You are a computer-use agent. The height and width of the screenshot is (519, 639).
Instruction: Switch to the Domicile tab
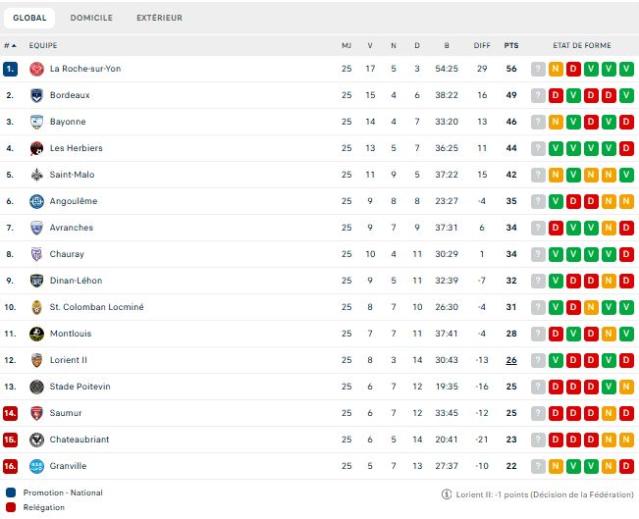[91, 18]
